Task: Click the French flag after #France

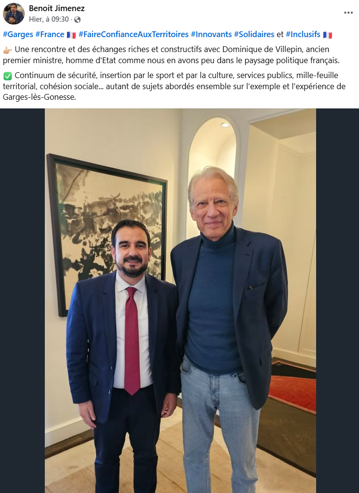Action: 71,35
